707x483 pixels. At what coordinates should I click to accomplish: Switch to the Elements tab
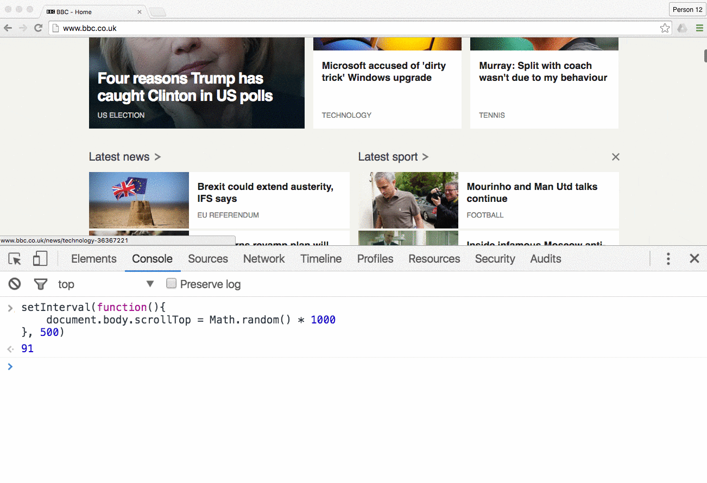(94, 259)
